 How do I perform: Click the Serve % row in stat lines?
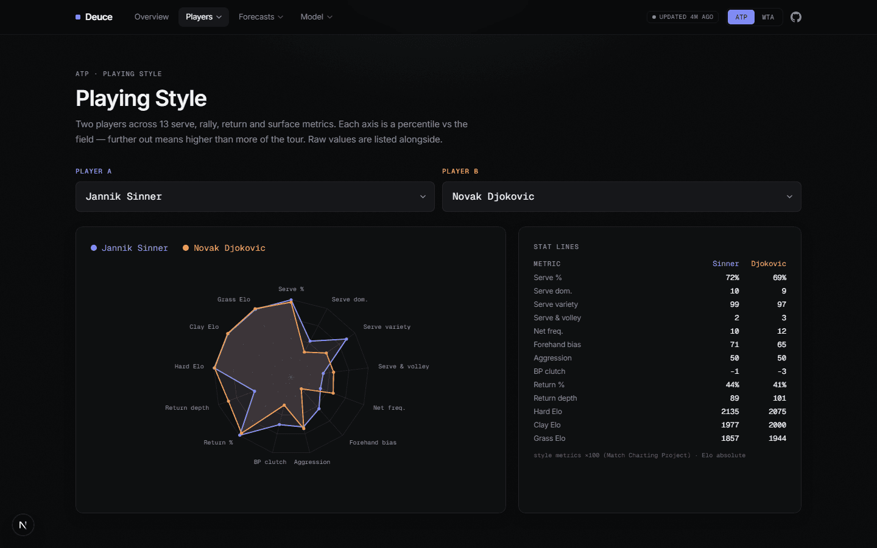click(x=660, y=278)
